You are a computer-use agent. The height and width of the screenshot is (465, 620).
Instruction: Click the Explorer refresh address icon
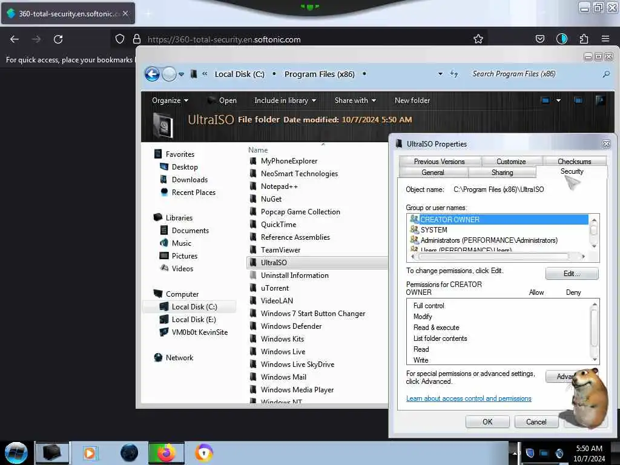(x=454, y=74)
